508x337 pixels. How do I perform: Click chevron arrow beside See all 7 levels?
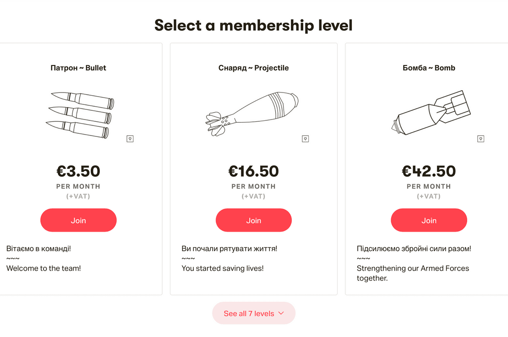pyautogui.click(x=281, y=313)
